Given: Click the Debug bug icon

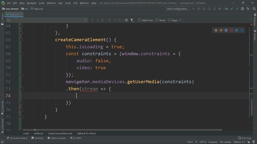Looking at the screenshot, I should tap(199, 9).
